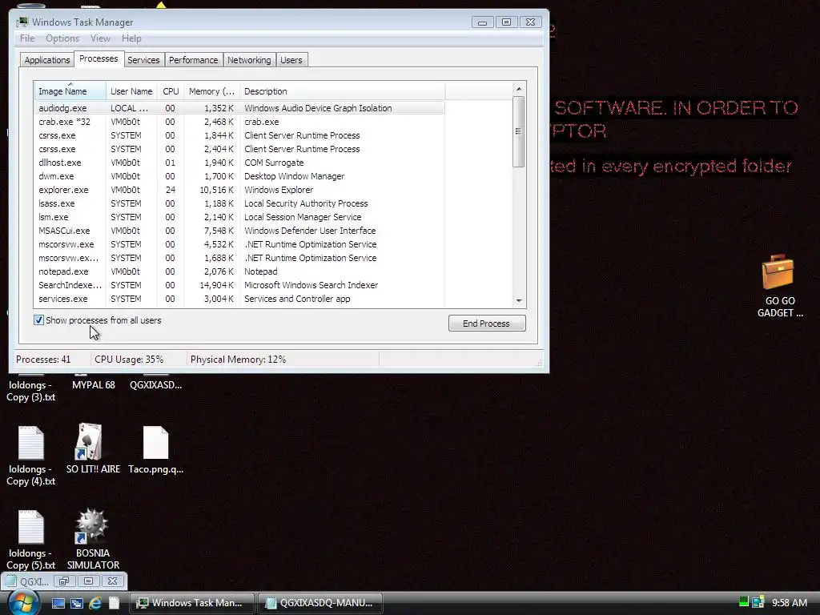The height and width of the screenshot is (615, 820).
Task: Sort by User Name column header
Action: point(131,91)
